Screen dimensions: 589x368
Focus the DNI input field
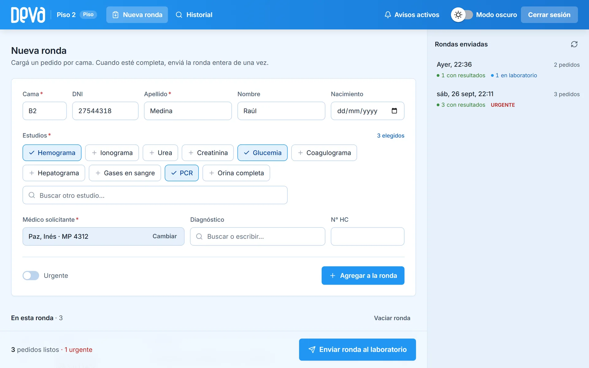pyautogui.click(x=105, y=111)
